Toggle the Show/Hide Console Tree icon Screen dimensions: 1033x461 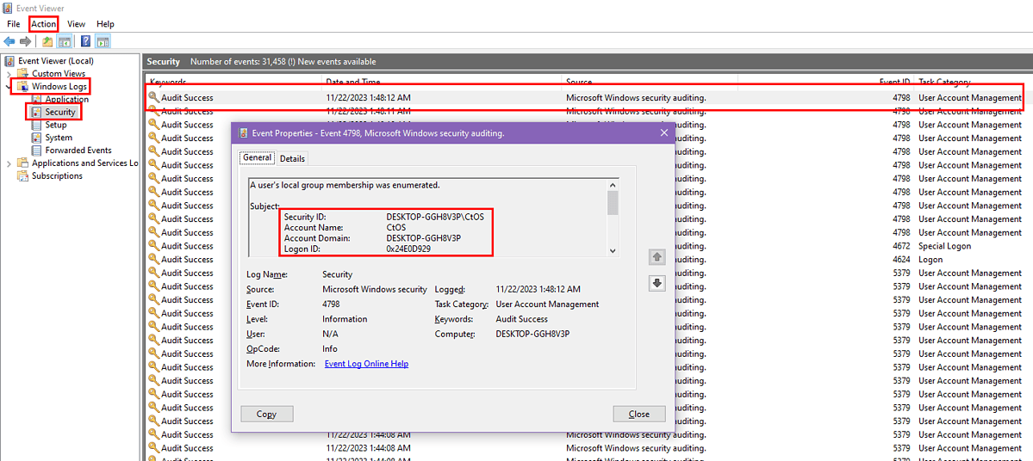click(x=65, y=41)
